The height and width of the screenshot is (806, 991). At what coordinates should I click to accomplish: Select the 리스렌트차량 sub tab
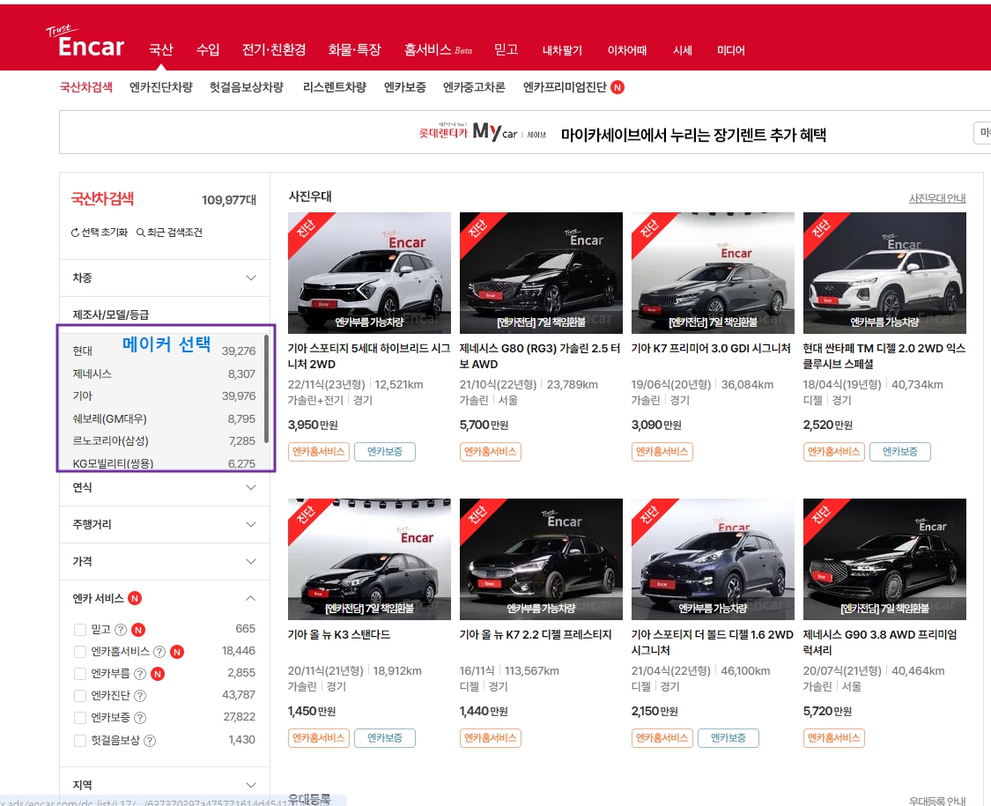[335, 87]
